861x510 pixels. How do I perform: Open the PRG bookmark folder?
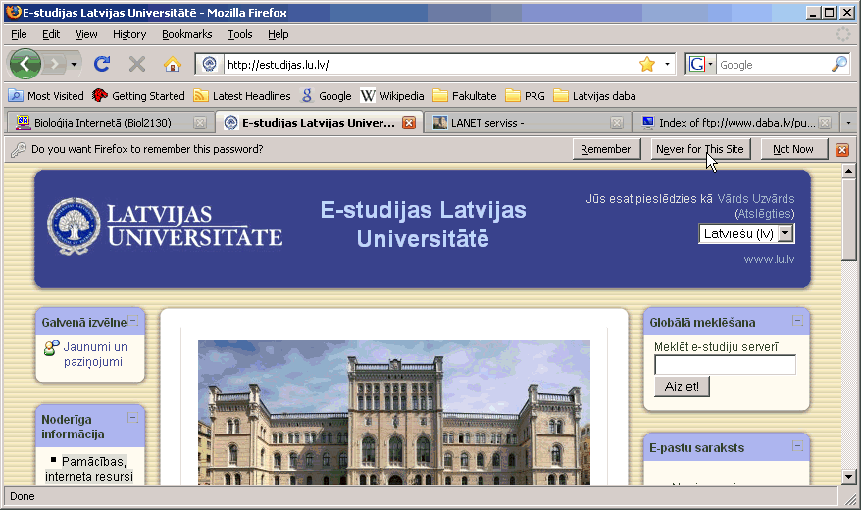[526, 96]
